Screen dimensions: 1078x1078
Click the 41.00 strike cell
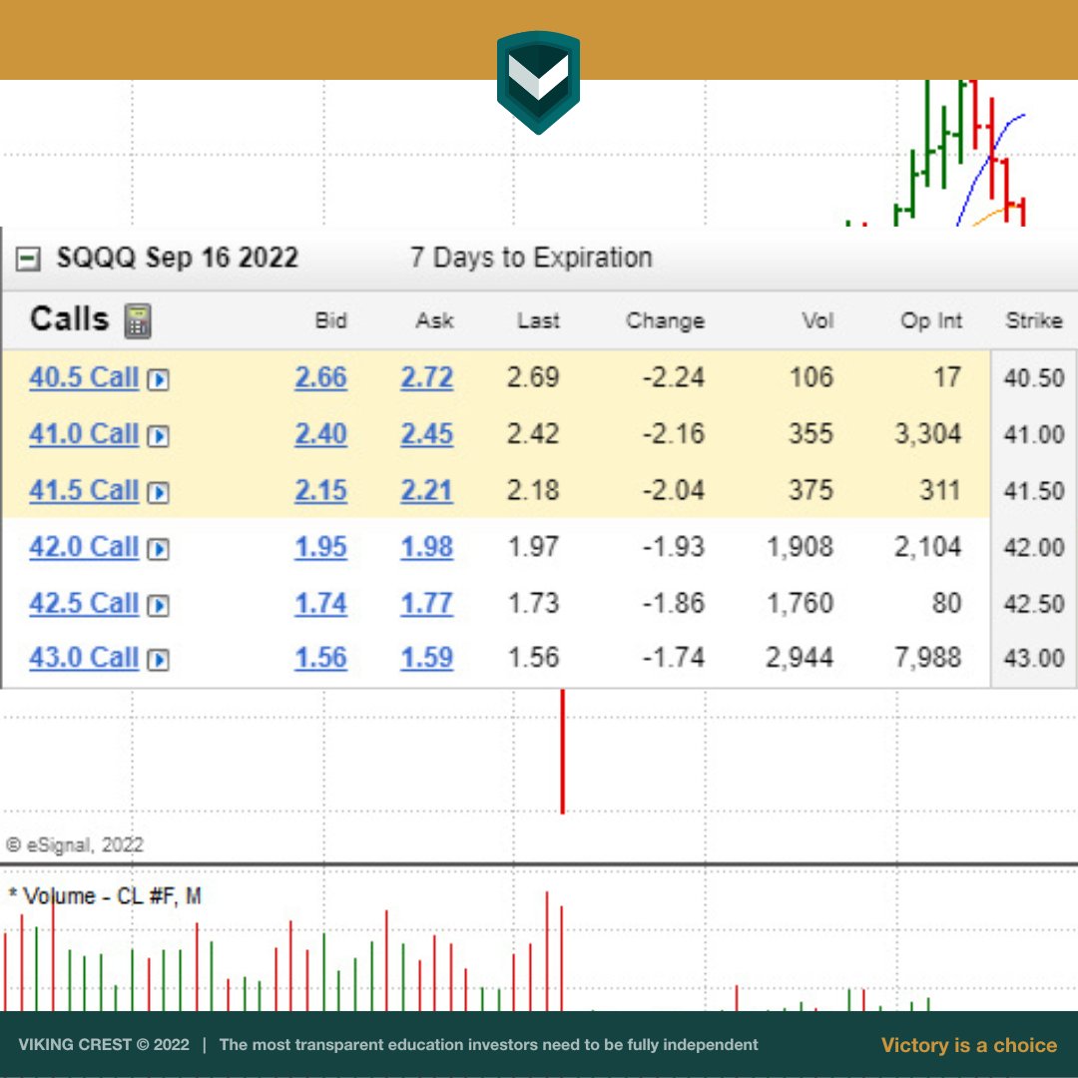click(1034, 434)
